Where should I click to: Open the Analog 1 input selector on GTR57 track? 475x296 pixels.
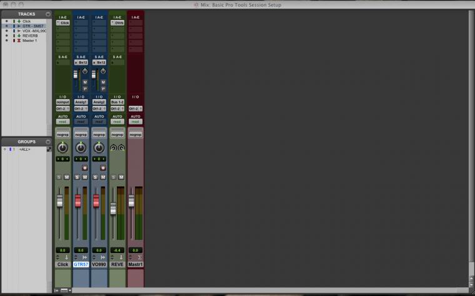pos(81,102)
